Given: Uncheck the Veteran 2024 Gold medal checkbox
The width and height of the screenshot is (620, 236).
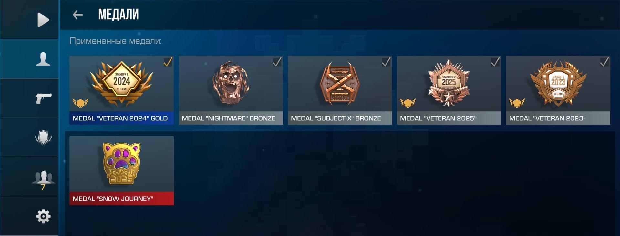Looking at the screenshot, I should [168, 62].
